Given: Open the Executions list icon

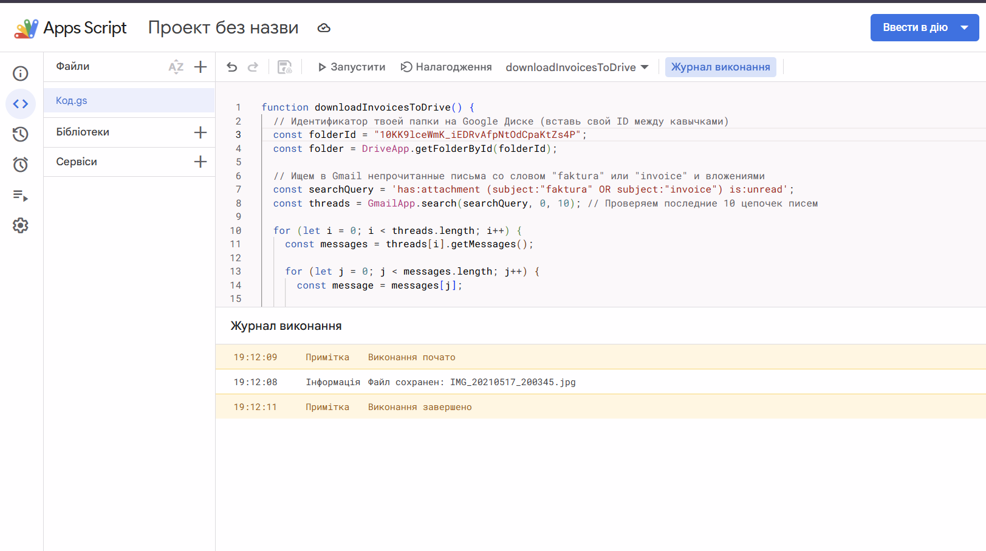Looking at the screenshot, I should coord(21,195).
